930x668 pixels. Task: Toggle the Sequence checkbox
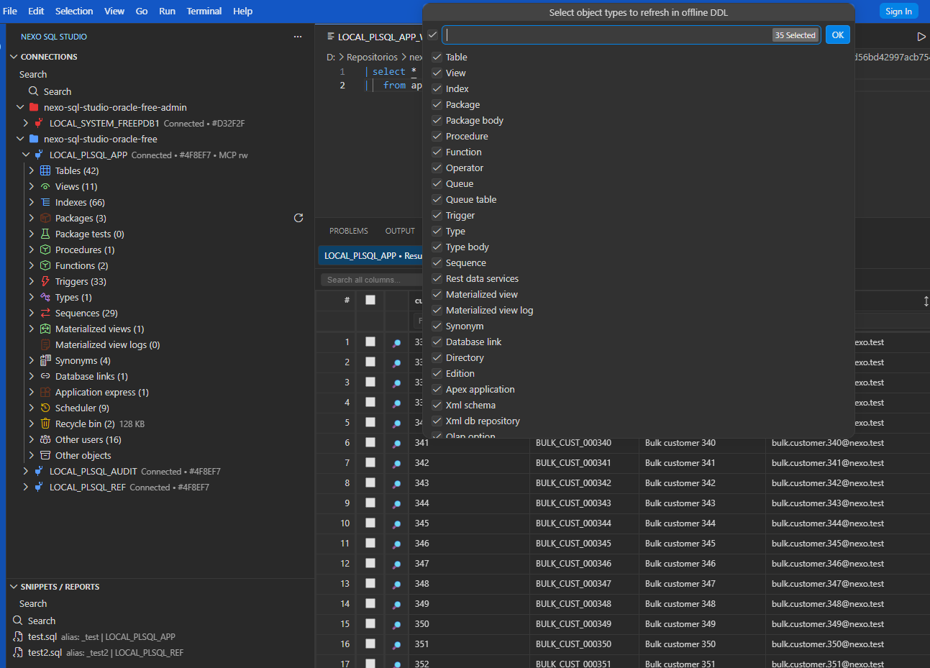pos(437,262)
